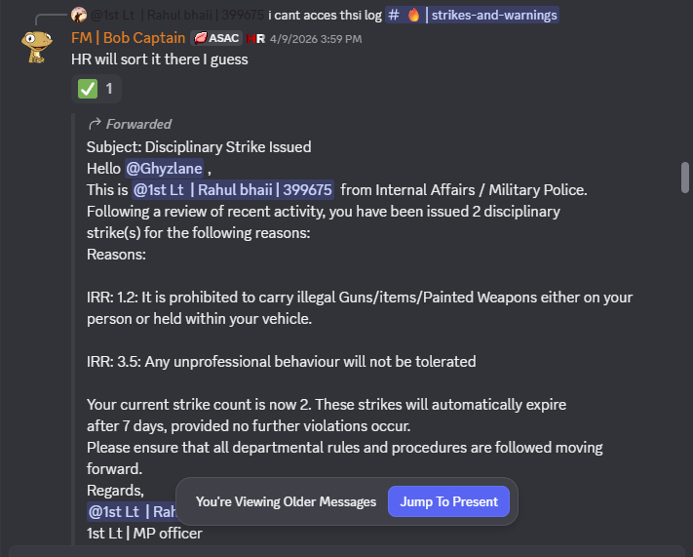Open the @1st Lt mention under Regards
The width and height of the screenshot is (693, 557).
coord(132,511)
